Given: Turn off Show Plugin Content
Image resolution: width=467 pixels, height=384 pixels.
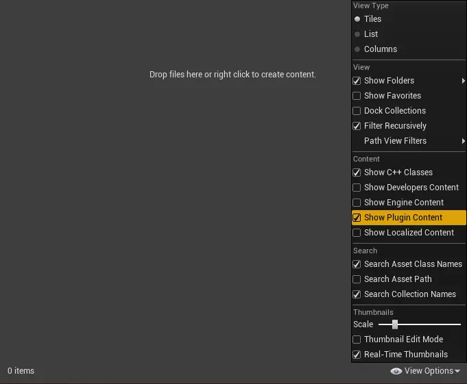Looking at the screenshot, I should pyautogui.click(x=357, y=218).
